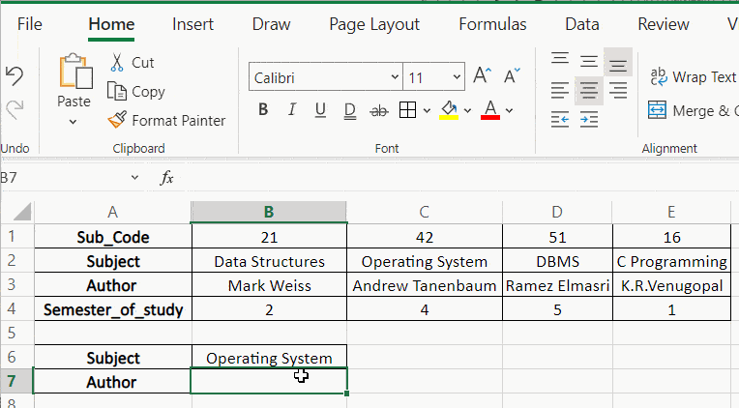Switch to the Review tab
The height and width of the screenshot is (408, 739).
664,24
